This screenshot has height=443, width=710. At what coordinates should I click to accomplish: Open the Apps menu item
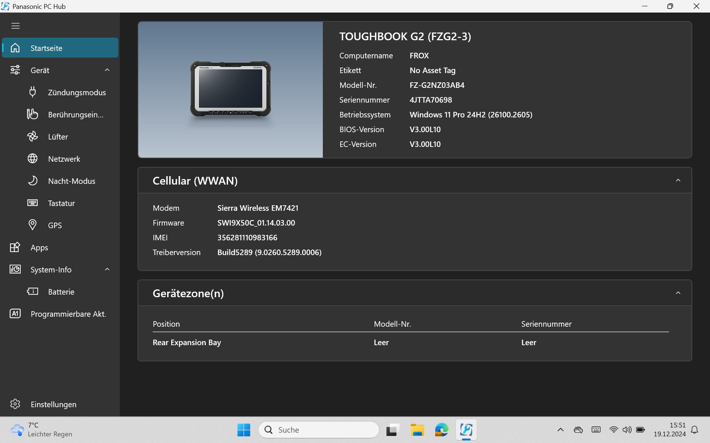coord(39,247)
